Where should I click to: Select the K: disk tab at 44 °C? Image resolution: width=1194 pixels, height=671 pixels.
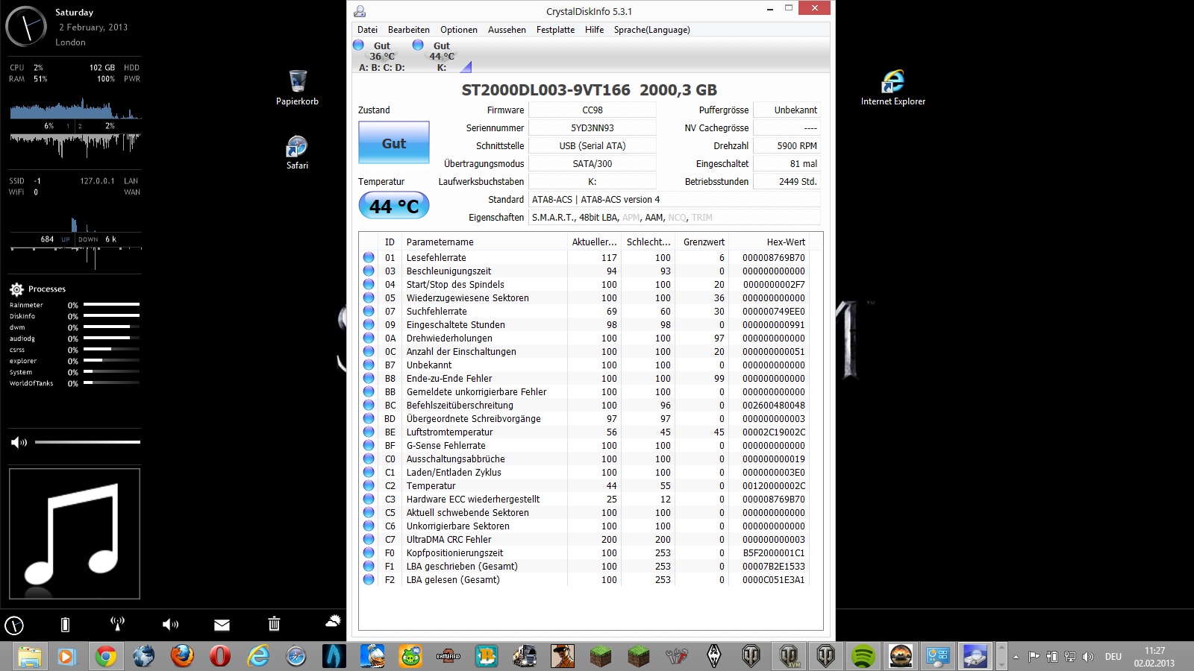(x=442, y=56)
